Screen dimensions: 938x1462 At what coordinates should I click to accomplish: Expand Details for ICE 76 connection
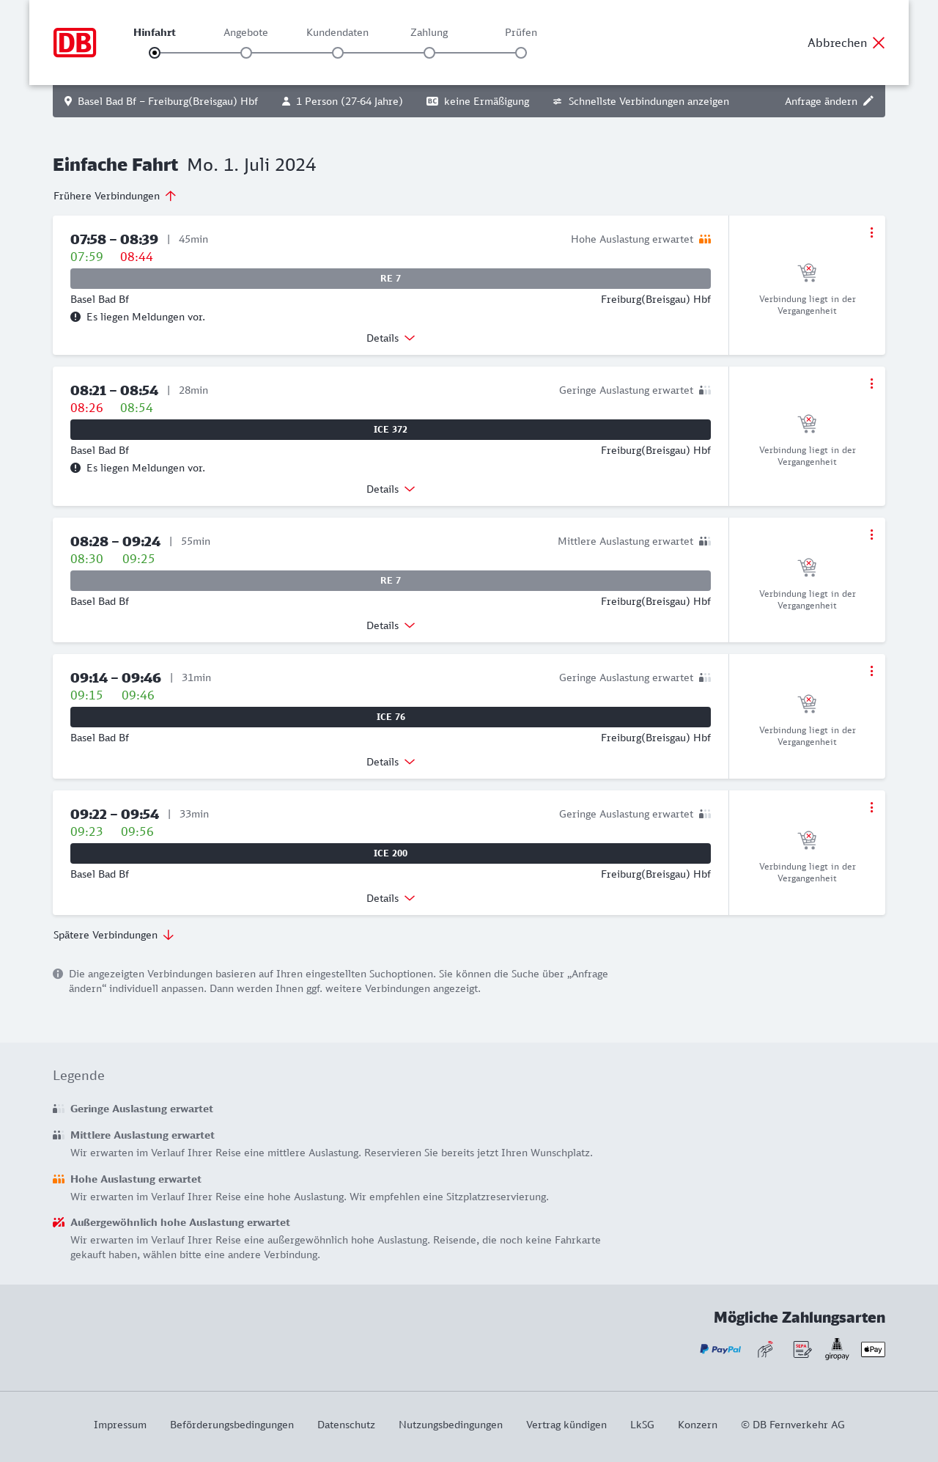pyautogui.click(x=391, y=762)
